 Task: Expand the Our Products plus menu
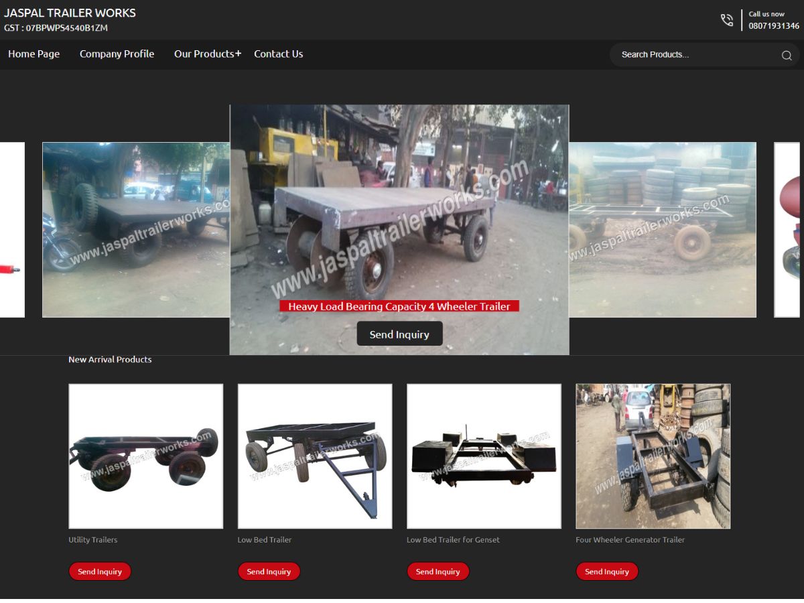click(x=238, y=54)
